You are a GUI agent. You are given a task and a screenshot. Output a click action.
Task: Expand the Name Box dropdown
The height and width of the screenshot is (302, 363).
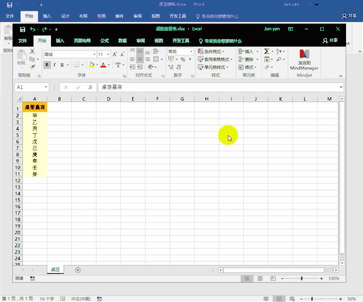click(46, 87)
